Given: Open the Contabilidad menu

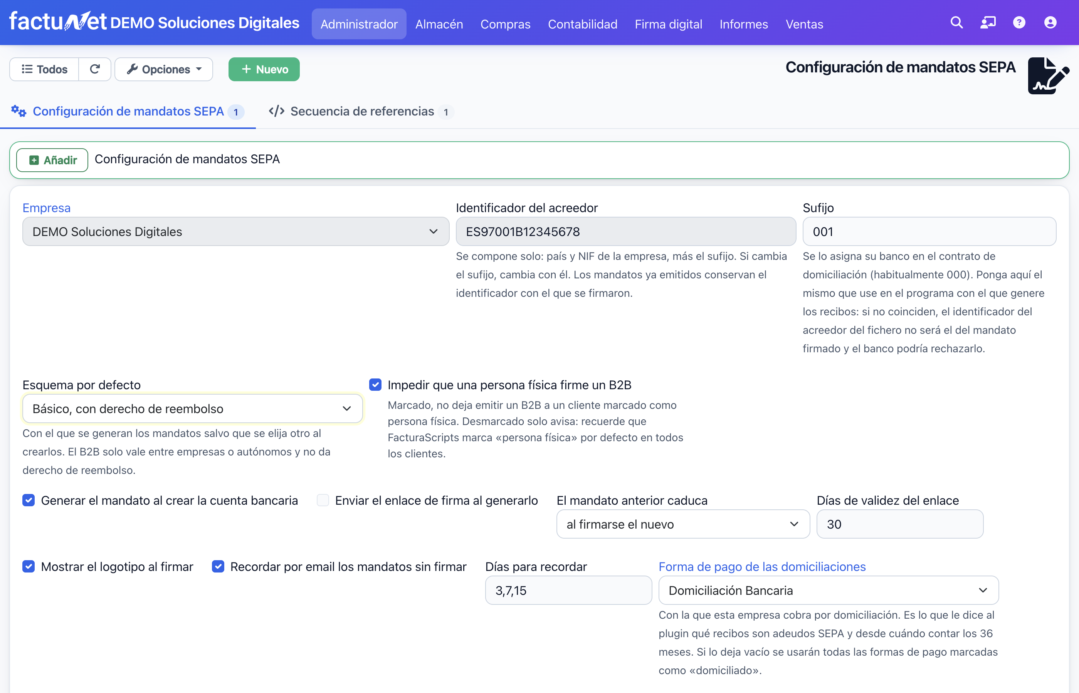Looking at the screenshot, I should 582,24.
